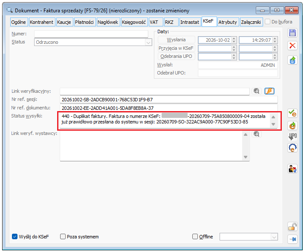Click stepper on Odebrania UPO date field
The width and height of the screenshot is (304, 252).
pos(234,57)
